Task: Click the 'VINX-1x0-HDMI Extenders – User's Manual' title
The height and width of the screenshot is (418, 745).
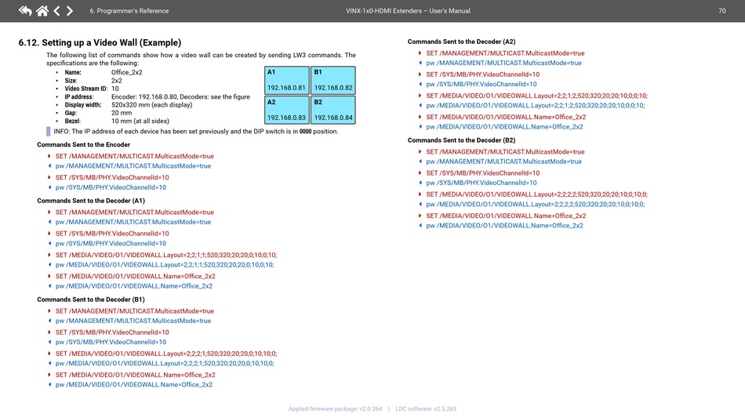Action: coord(408,11)
